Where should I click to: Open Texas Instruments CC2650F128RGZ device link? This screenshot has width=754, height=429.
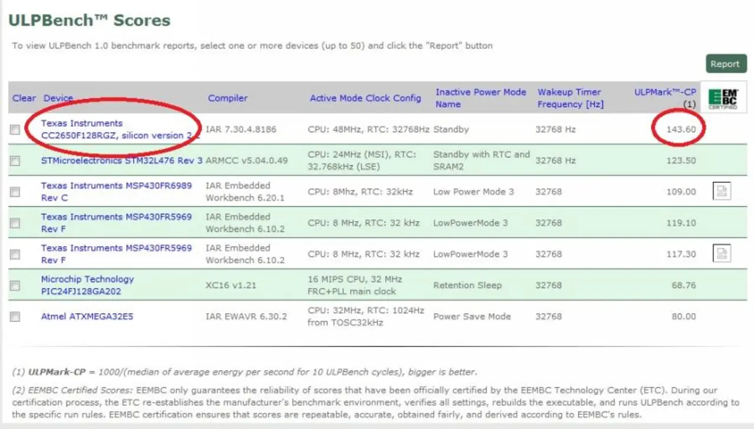[x=120, y=129]
